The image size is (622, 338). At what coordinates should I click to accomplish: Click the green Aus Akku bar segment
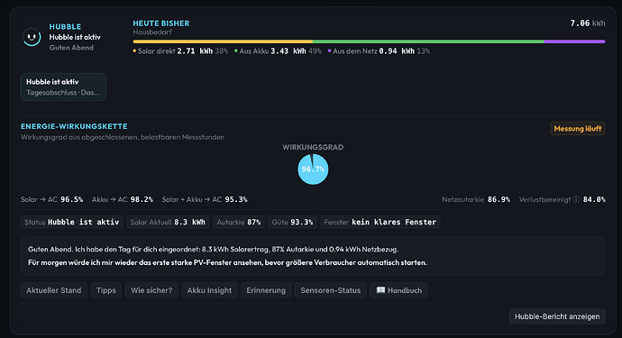(428, 41)
